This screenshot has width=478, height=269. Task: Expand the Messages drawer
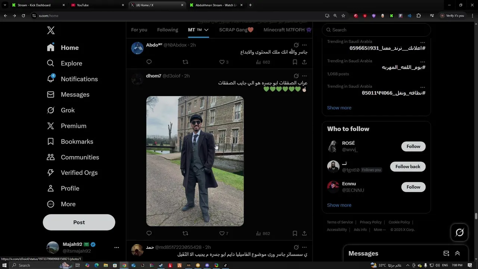coord(457,253)
